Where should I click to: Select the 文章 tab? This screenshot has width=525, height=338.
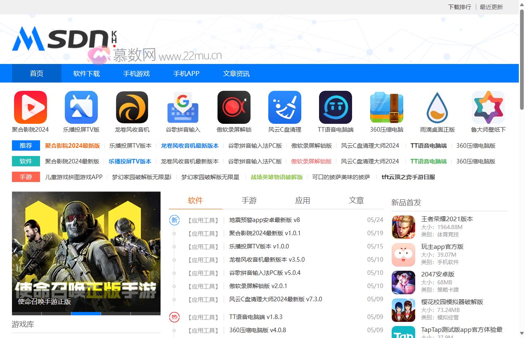tap(356, 200)
